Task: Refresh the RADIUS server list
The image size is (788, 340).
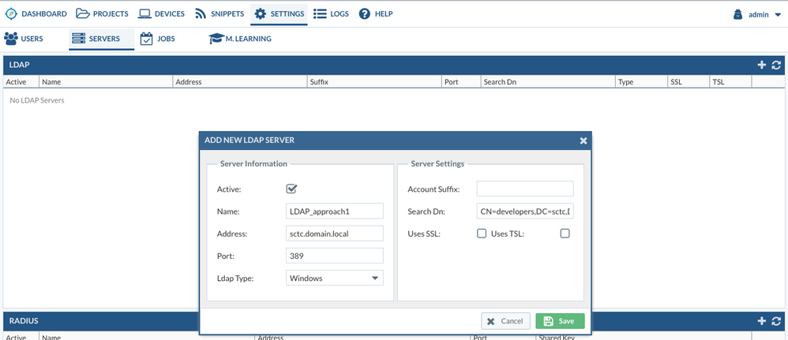Action: pos(776,321)
